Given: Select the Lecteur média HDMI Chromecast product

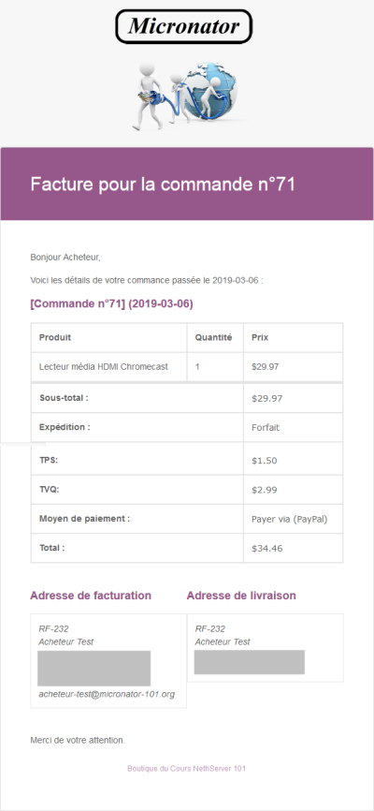Looking at the screenshot, I should [103, 367].
